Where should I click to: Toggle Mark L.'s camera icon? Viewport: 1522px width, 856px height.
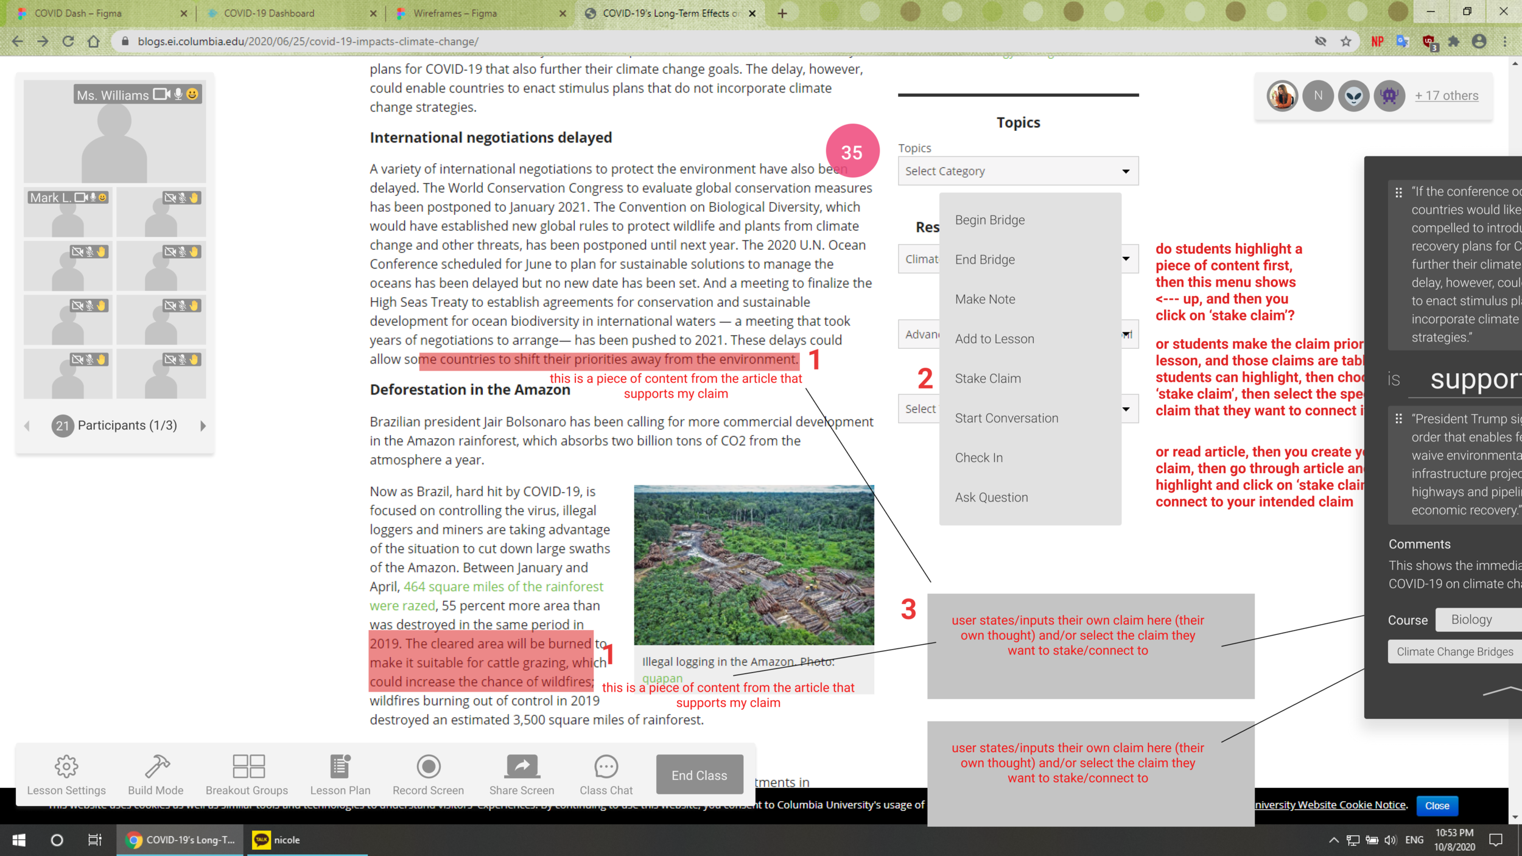pos(80,197)
